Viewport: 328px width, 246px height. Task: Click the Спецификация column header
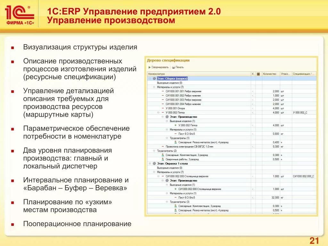click(304, 74)
